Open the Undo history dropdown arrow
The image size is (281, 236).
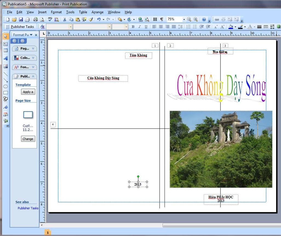click(x=104, y=19)
